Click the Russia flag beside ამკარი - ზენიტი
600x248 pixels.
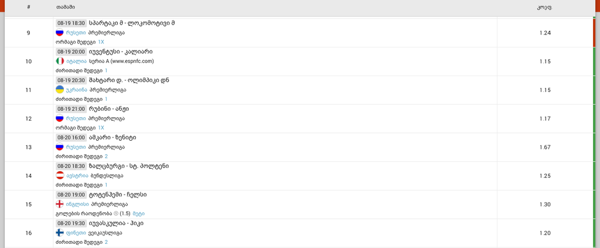point(60,147)
